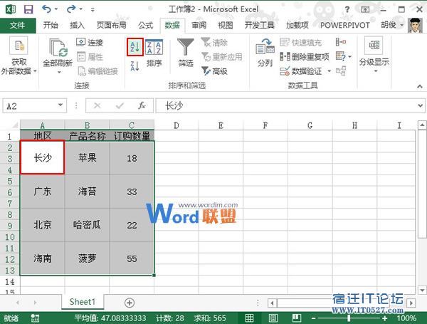Expand the Get External Data dropdown arrow
Screen dimensions: 427x324
35,71
